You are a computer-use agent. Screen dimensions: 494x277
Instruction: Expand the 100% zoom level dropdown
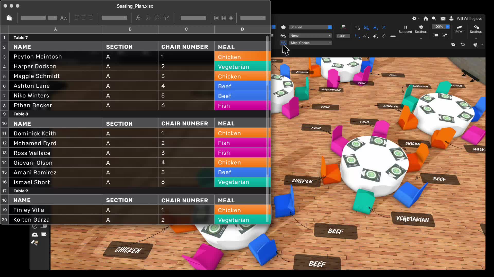click(x=448, y=26)
